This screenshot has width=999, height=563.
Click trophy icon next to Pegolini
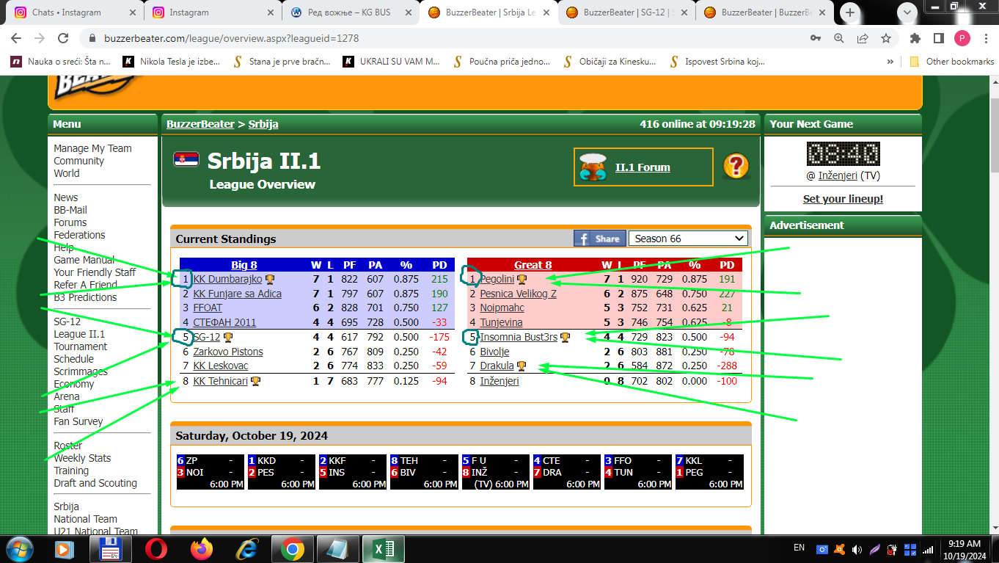point(522,280)
